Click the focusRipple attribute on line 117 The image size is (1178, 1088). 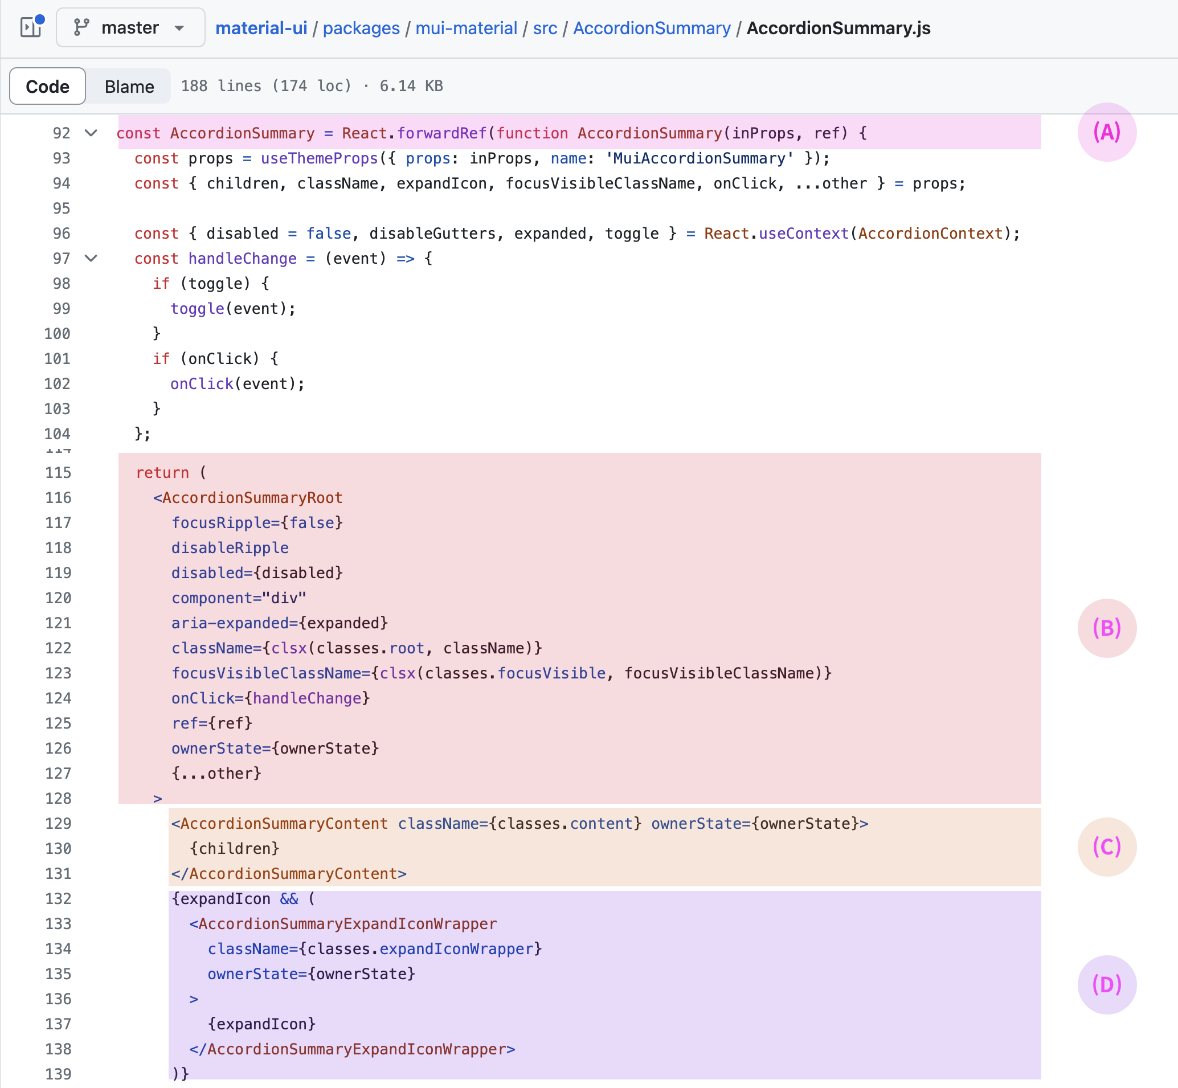[x=257, y=523]
